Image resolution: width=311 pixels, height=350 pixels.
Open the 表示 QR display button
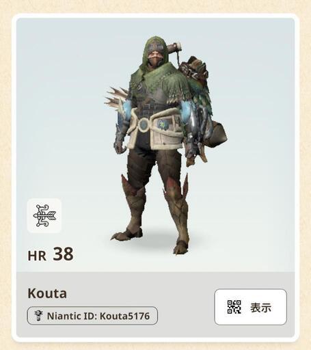pyautogui.click(x=250, y=307)
